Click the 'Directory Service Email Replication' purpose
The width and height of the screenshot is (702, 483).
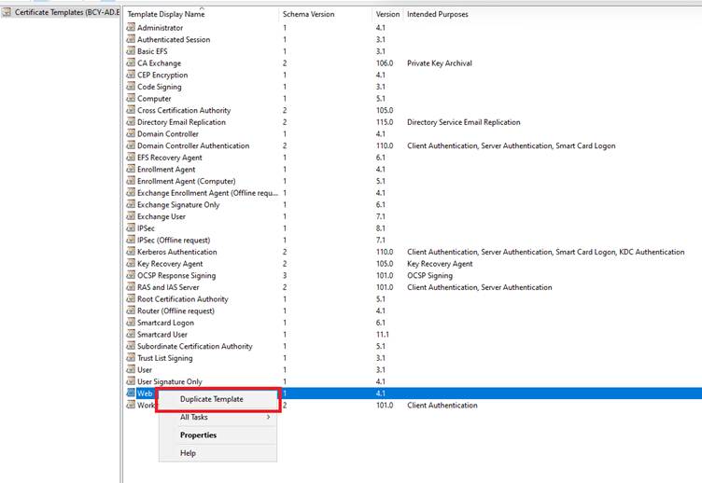(463, 122)
